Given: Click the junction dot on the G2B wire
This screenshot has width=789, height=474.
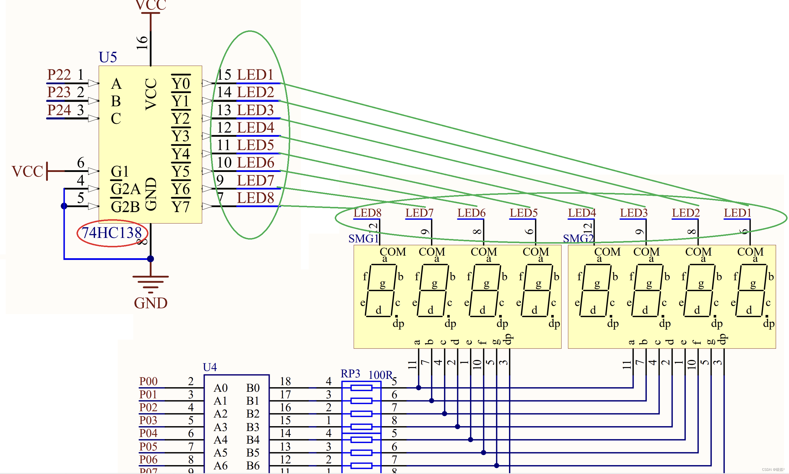Looking at the screenshot, I should pyautogui.click(x=64, y=206).
